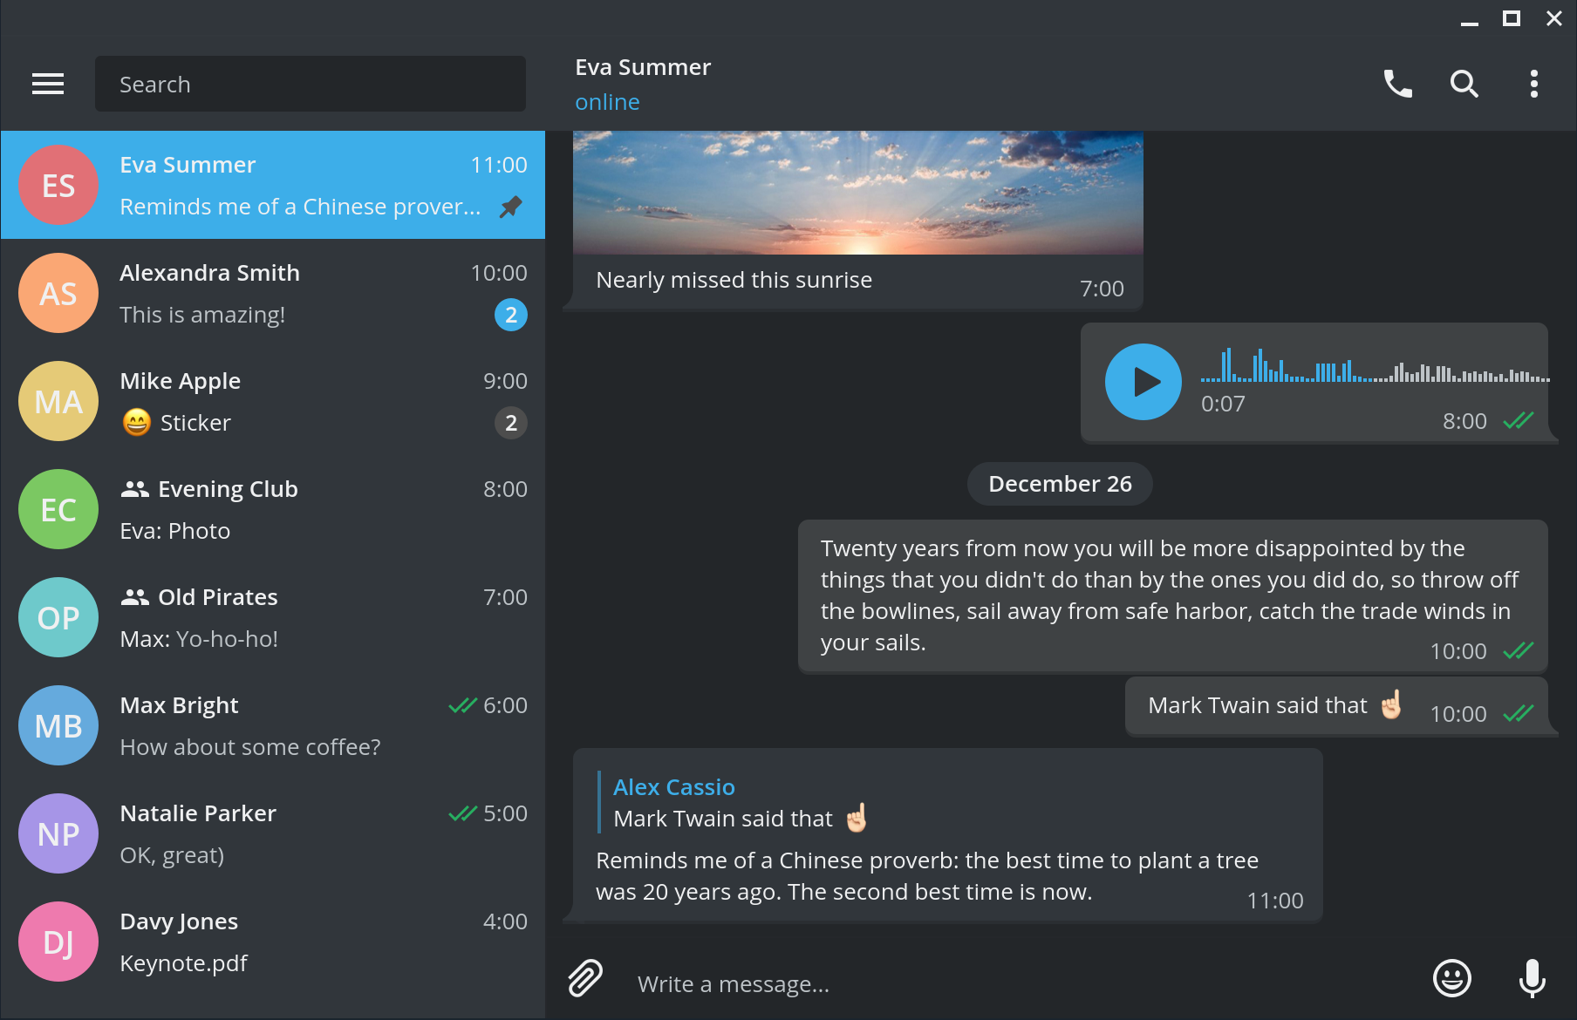Play the 0:07 voice message
Viewport: 1577px width, 1020px height.
tap(1143, 382)
